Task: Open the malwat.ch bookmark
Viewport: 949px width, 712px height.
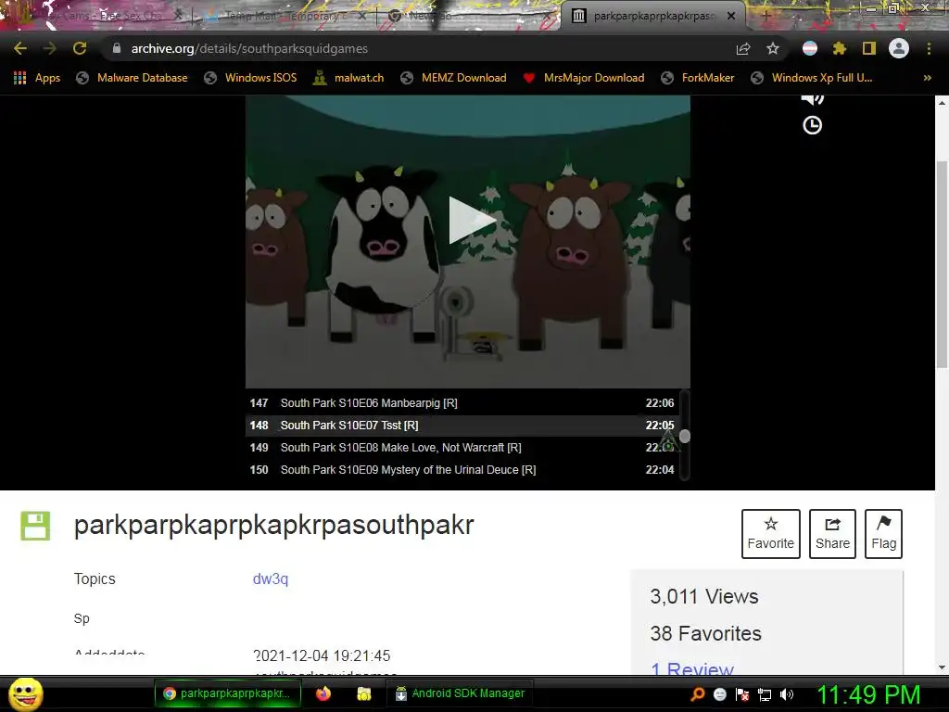Action: tap(348, 78)
